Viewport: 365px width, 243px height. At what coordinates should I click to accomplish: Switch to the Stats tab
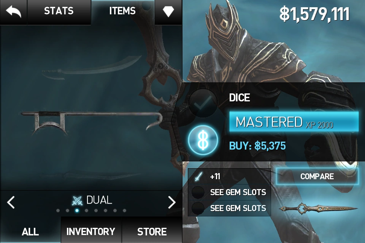(59, 11)
